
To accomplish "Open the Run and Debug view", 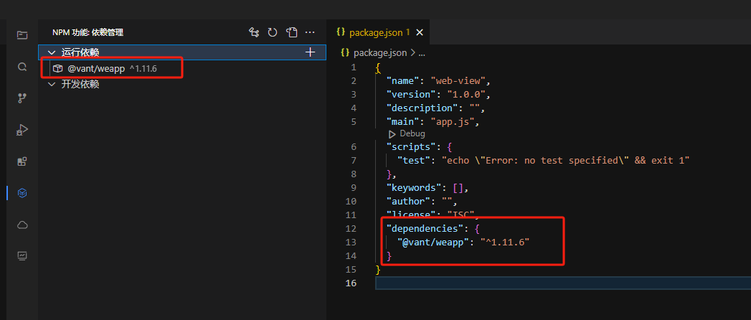I will tap(22, 130).
